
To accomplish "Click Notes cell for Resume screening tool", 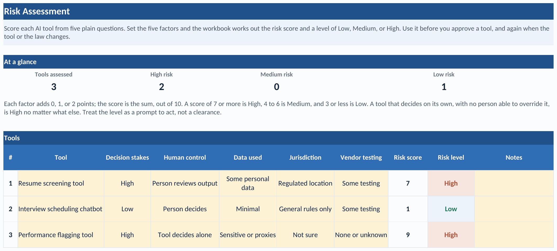I will [514, 183].
